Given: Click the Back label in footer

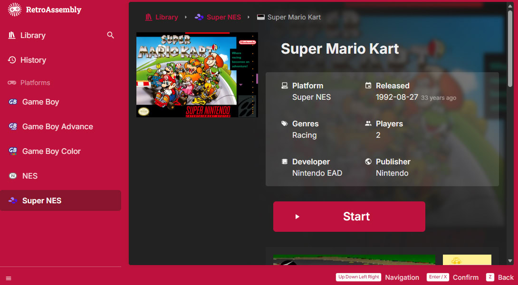Looking at the screenshot, I should [x=505, y=277].
